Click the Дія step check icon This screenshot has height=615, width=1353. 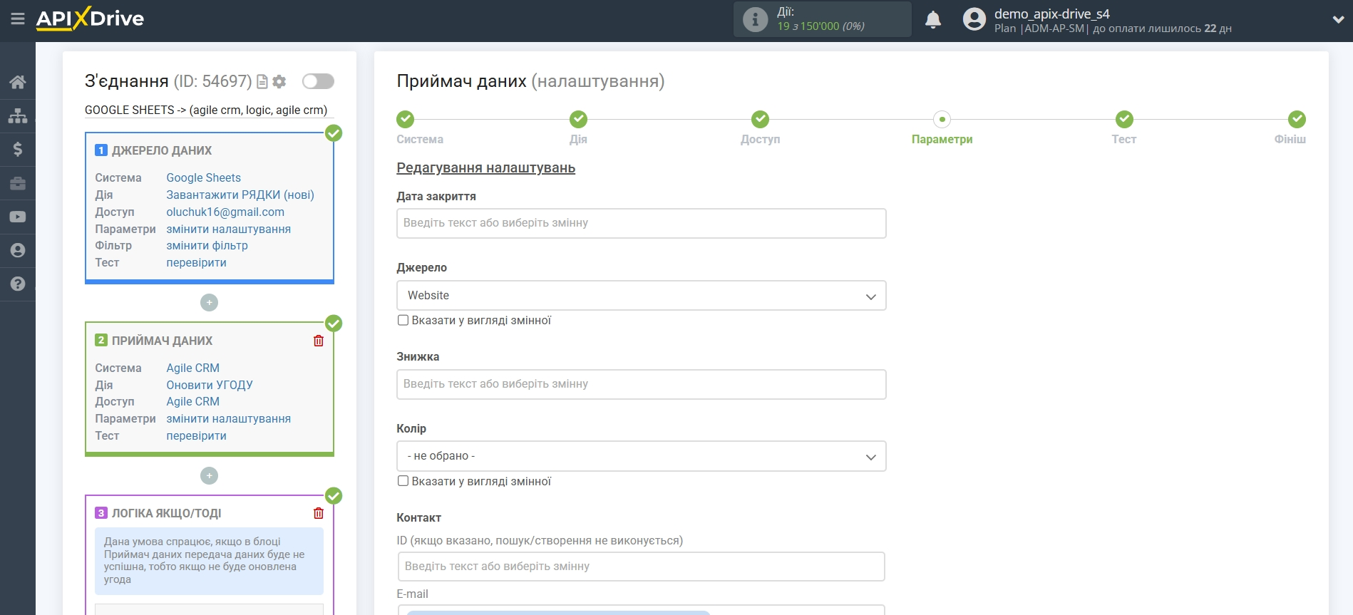point(578,119)
